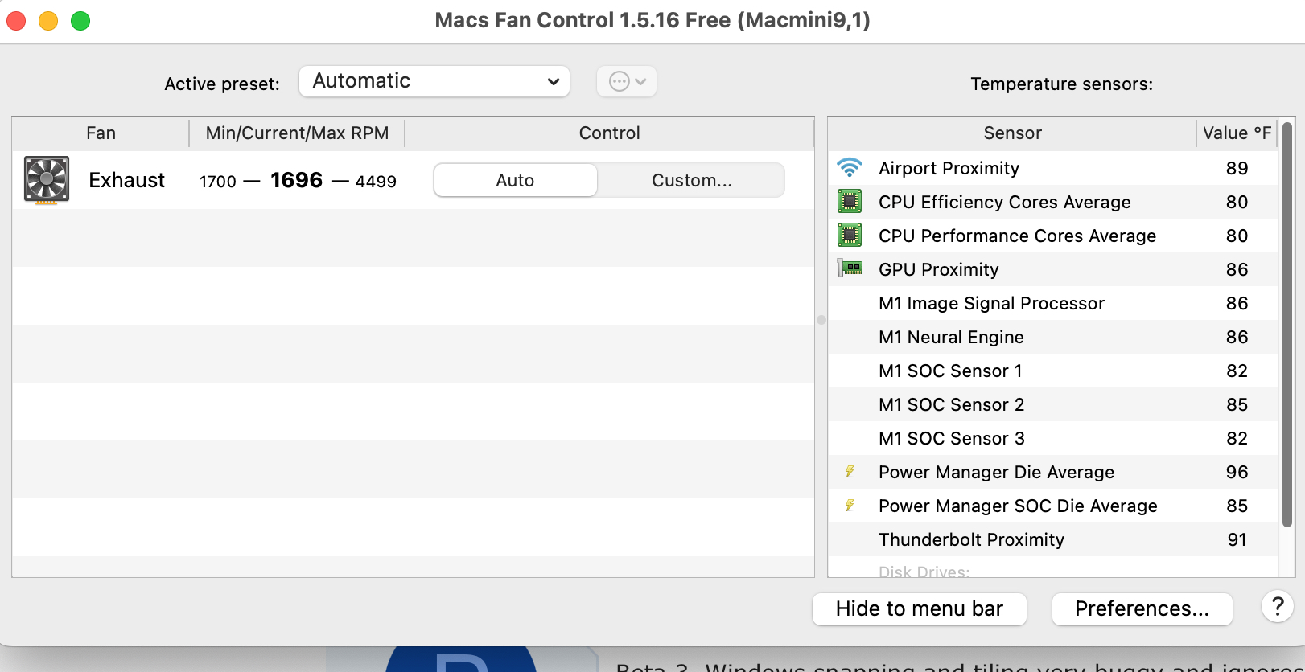Open the help question mark button
This screenshot has width=1305, height=672.
click(x=1277, y=607)
